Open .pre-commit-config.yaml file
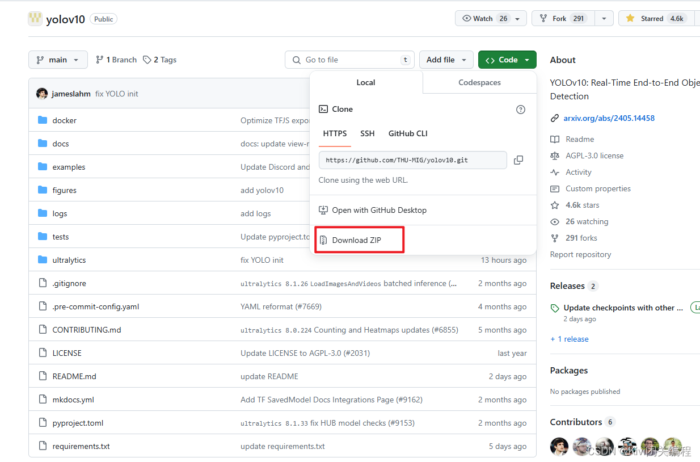700x462 pixels. [x=96, y=306]
